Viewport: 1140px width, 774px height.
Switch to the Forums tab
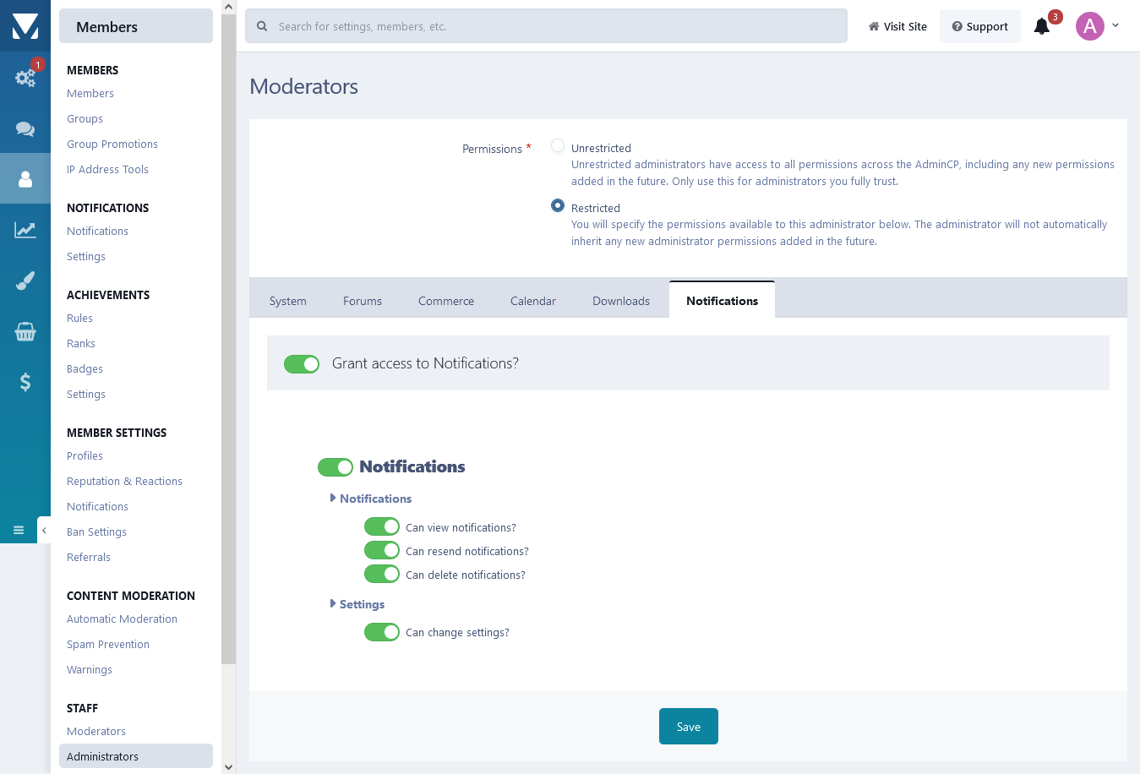(363, 301)
